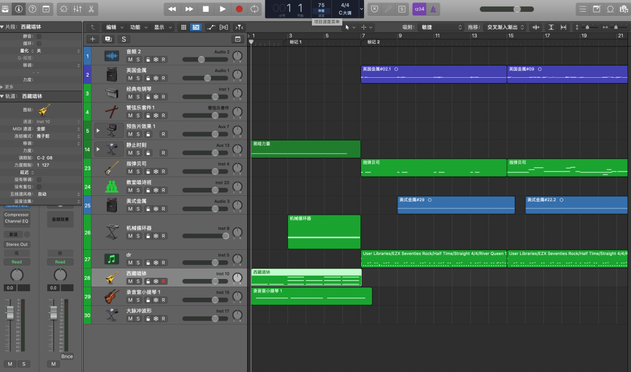Open the Scissors editors button
Viewport: 631px width, 372px height.
[92, 9]
